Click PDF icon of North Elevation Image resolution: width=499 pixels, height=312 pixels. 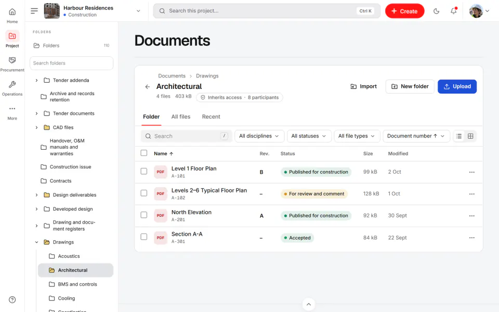(x=161, y=215)
